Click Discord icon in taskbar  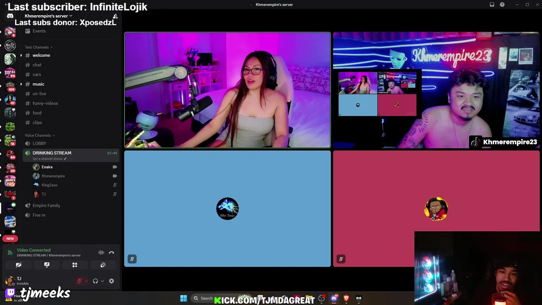(334, 298)
